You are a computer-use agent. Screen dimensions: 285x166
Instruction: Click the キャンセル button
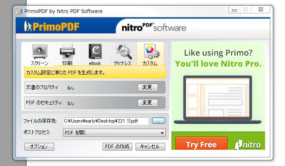tap(150, 147)
